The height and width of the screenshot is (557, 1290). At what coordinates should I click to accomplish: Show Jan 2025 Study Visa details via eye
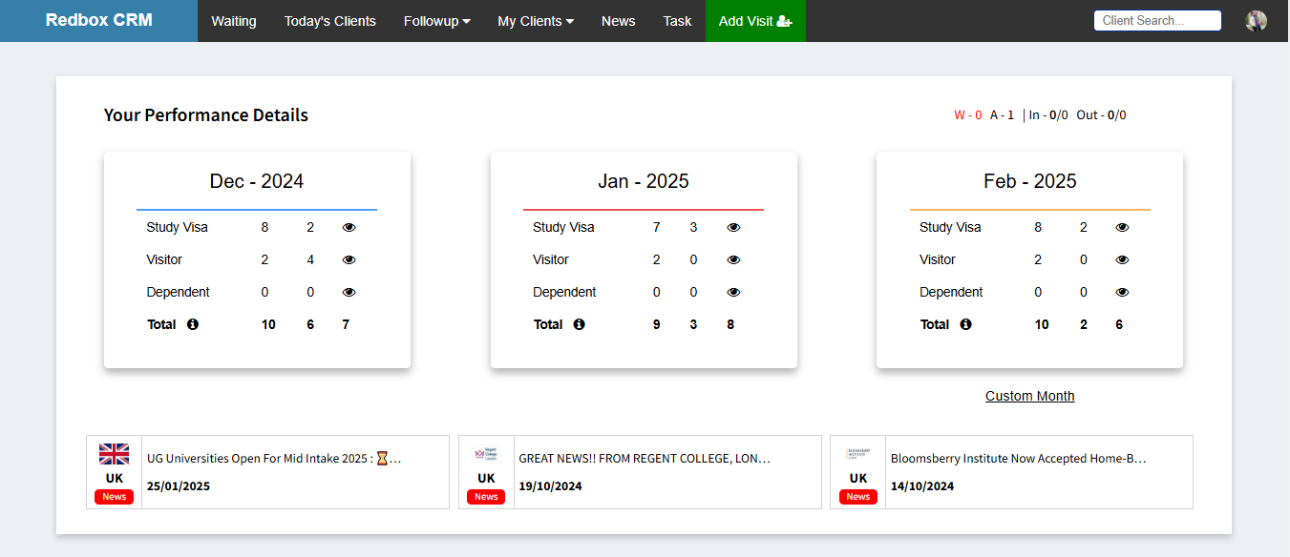pos(733,228)
